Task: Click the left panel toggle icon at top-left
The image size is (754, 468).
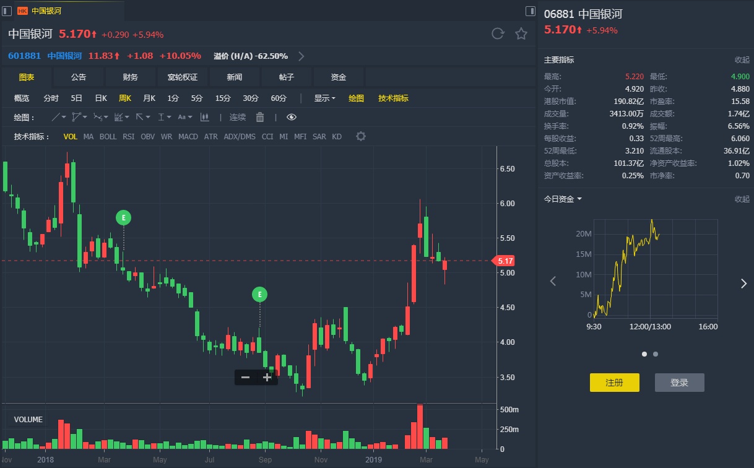Action: coord(7,11)
